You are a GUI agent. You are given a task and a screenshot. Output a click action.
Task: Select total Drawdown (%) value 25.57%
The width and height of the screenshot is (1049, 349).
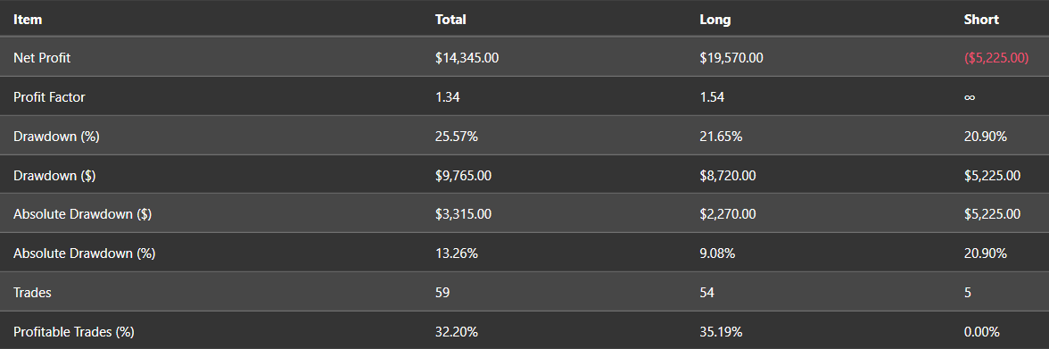tap(457, 137)
